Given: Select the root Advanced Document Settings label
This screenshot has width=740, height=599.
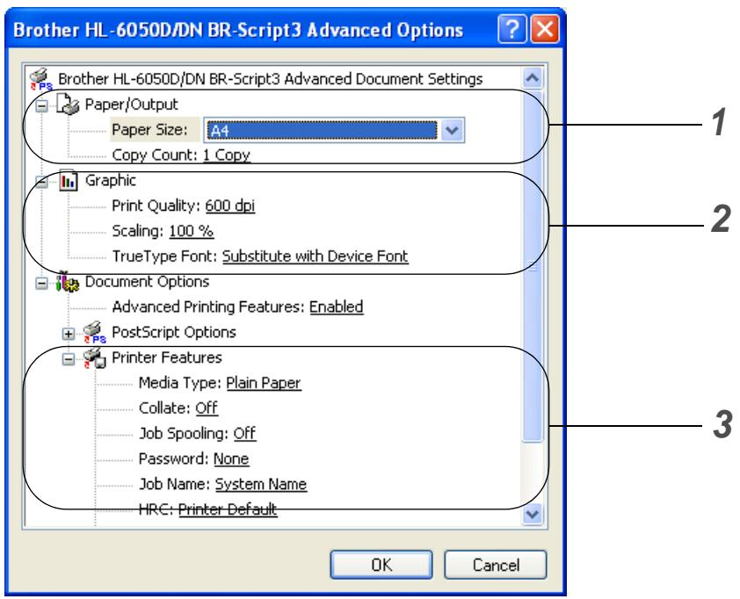Looking at the screenshot, I should point(271,79).
